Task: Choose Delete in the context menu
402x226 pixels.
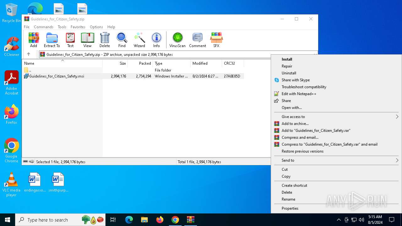Action: click(x=336, y=192)
